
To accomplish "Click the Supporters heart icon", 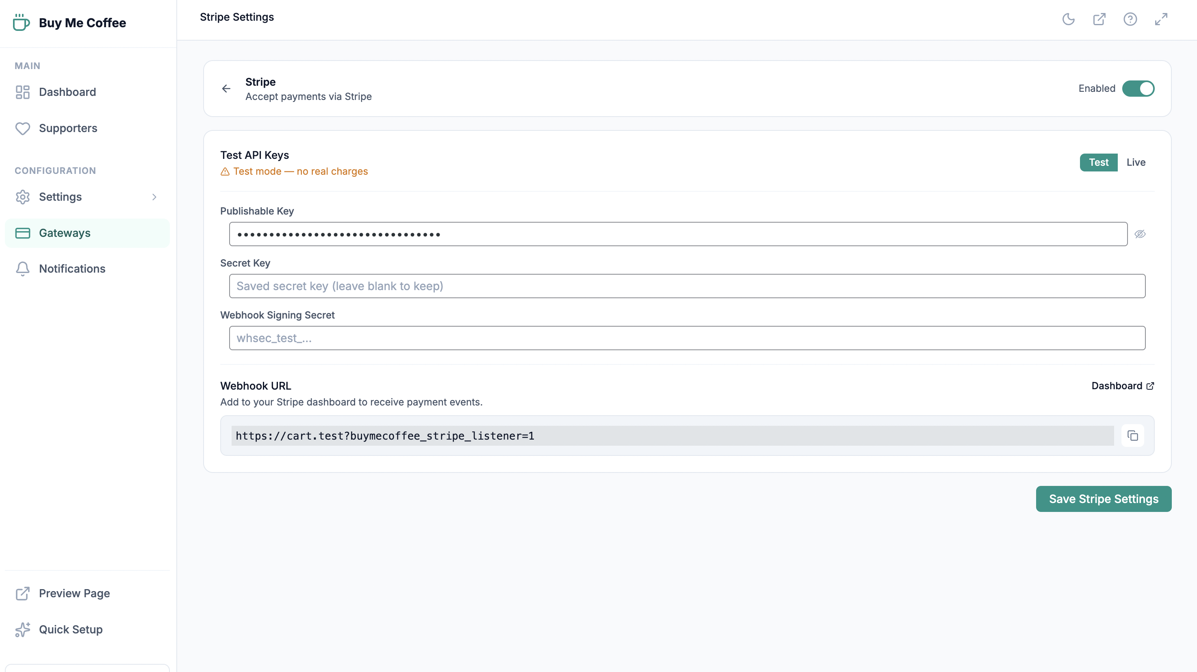I will coord(22,128).
